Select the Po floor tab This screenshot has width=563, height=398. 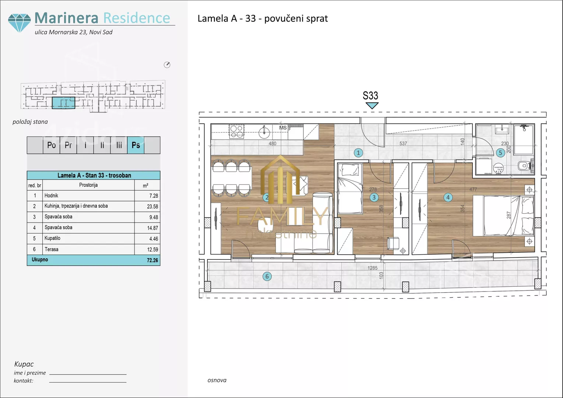52,145
